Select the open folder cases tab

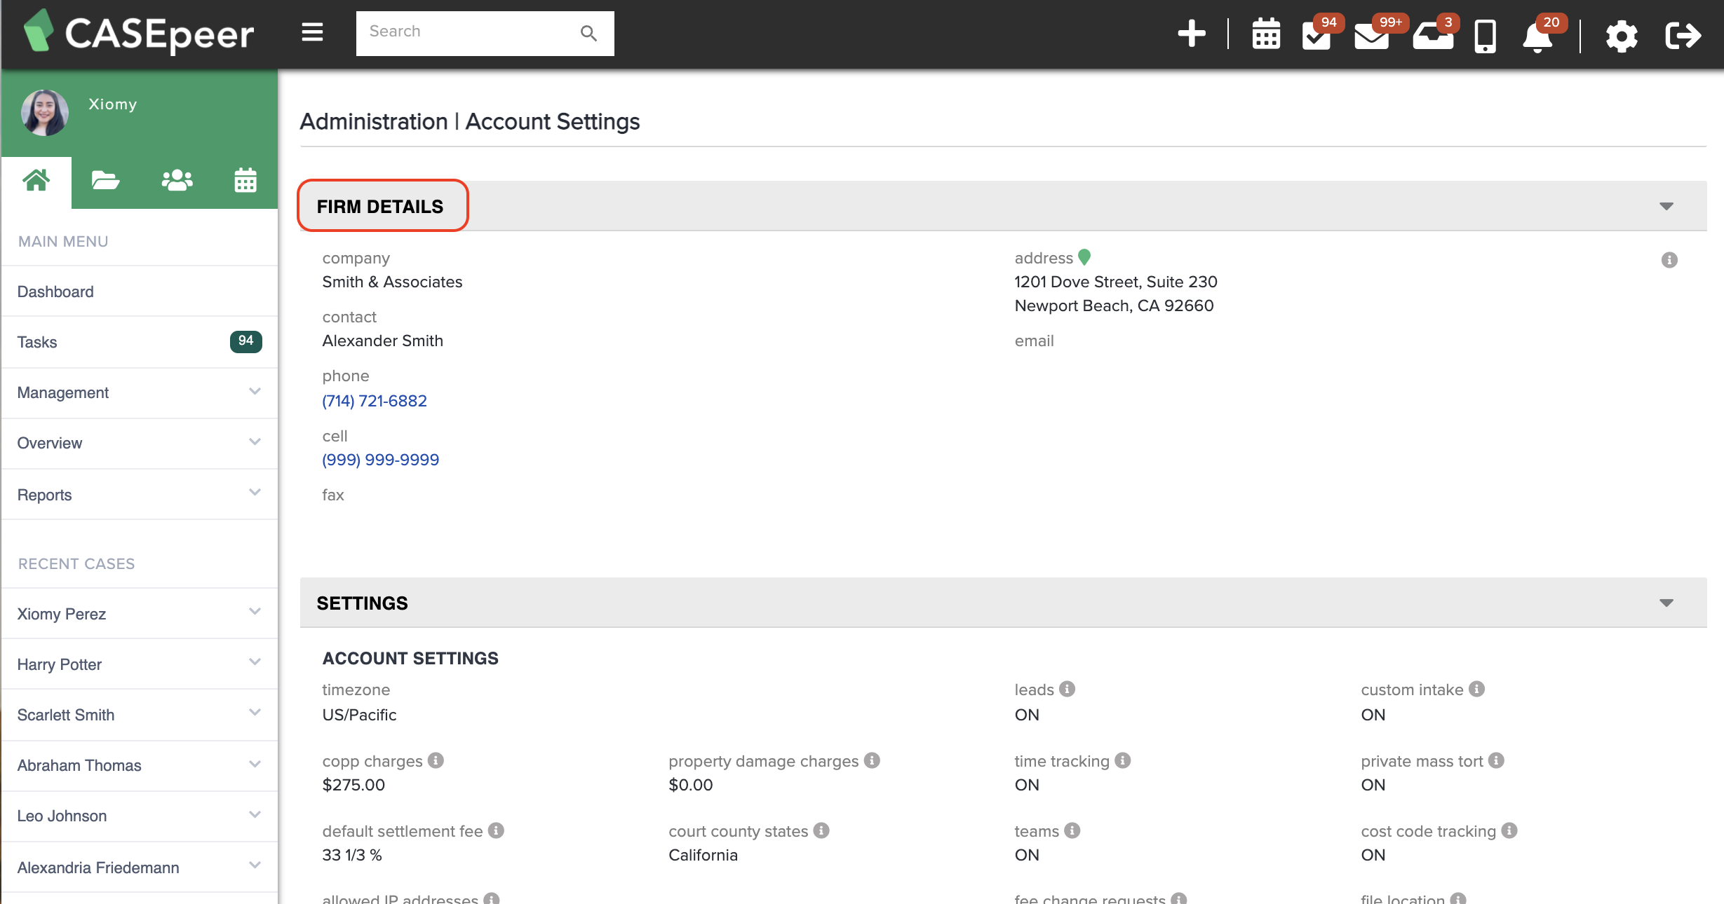(106, 181)
